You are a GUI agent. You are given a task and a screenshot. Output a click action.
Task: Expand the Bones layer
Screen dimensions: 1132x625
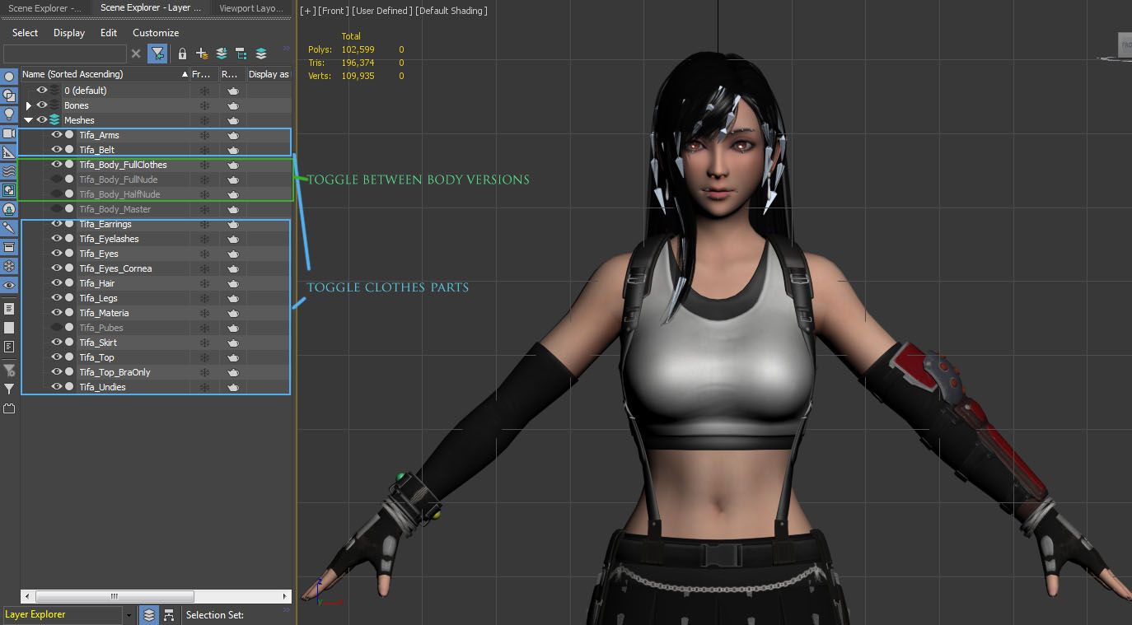click(29, 105)
